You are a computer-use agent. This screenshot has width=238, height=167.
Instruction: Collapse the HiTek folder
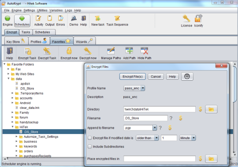[x=13, y=127]
